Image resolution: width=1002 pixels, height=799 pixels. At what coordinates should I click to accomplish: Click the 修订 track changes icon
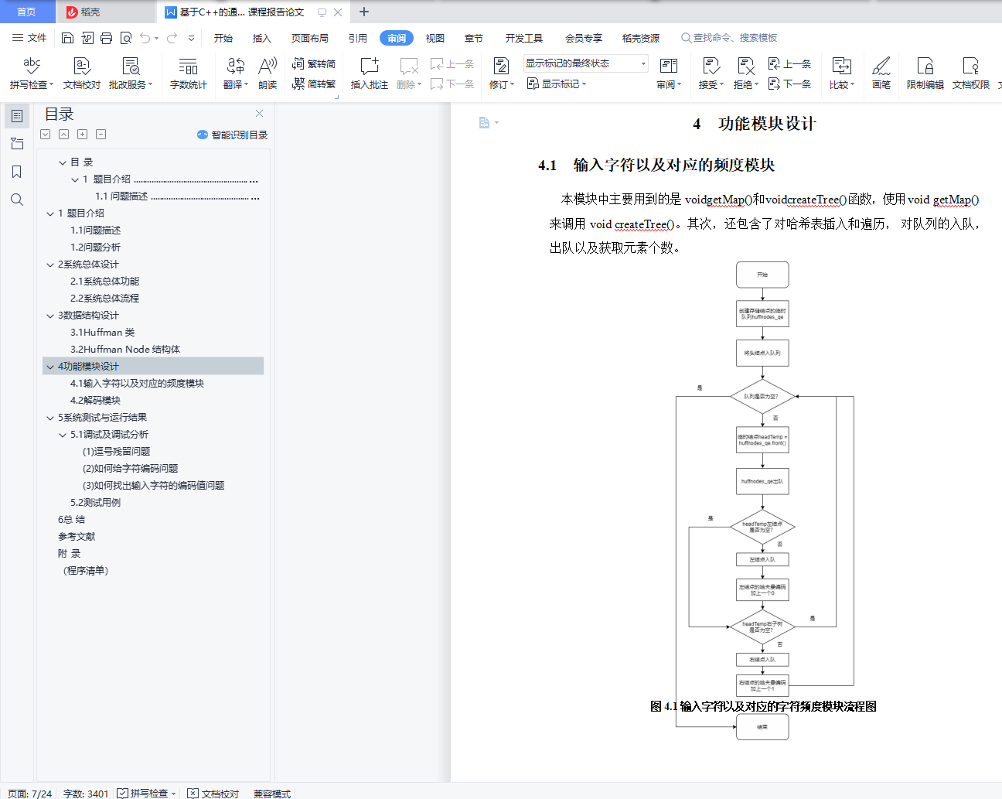point(501,67)
